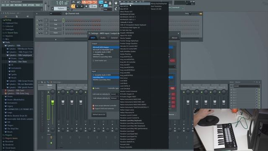Image resolution: width=268 pixels, height=151 pixels.
Task: Open the OPTIONS menu
Action: [31, 5]
